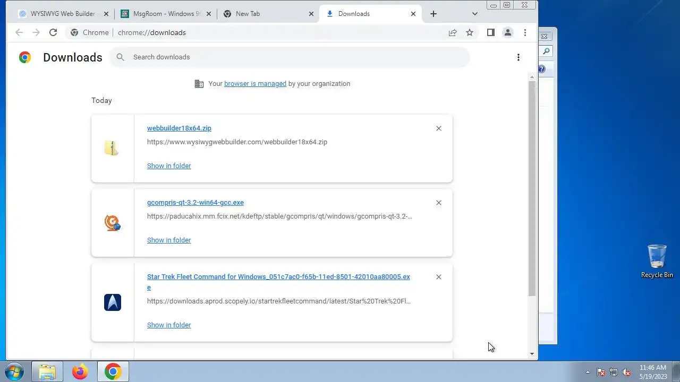Show hidden tray icons arrow
Viewport: 680px width, 382px height.
(x=588, y=372)
